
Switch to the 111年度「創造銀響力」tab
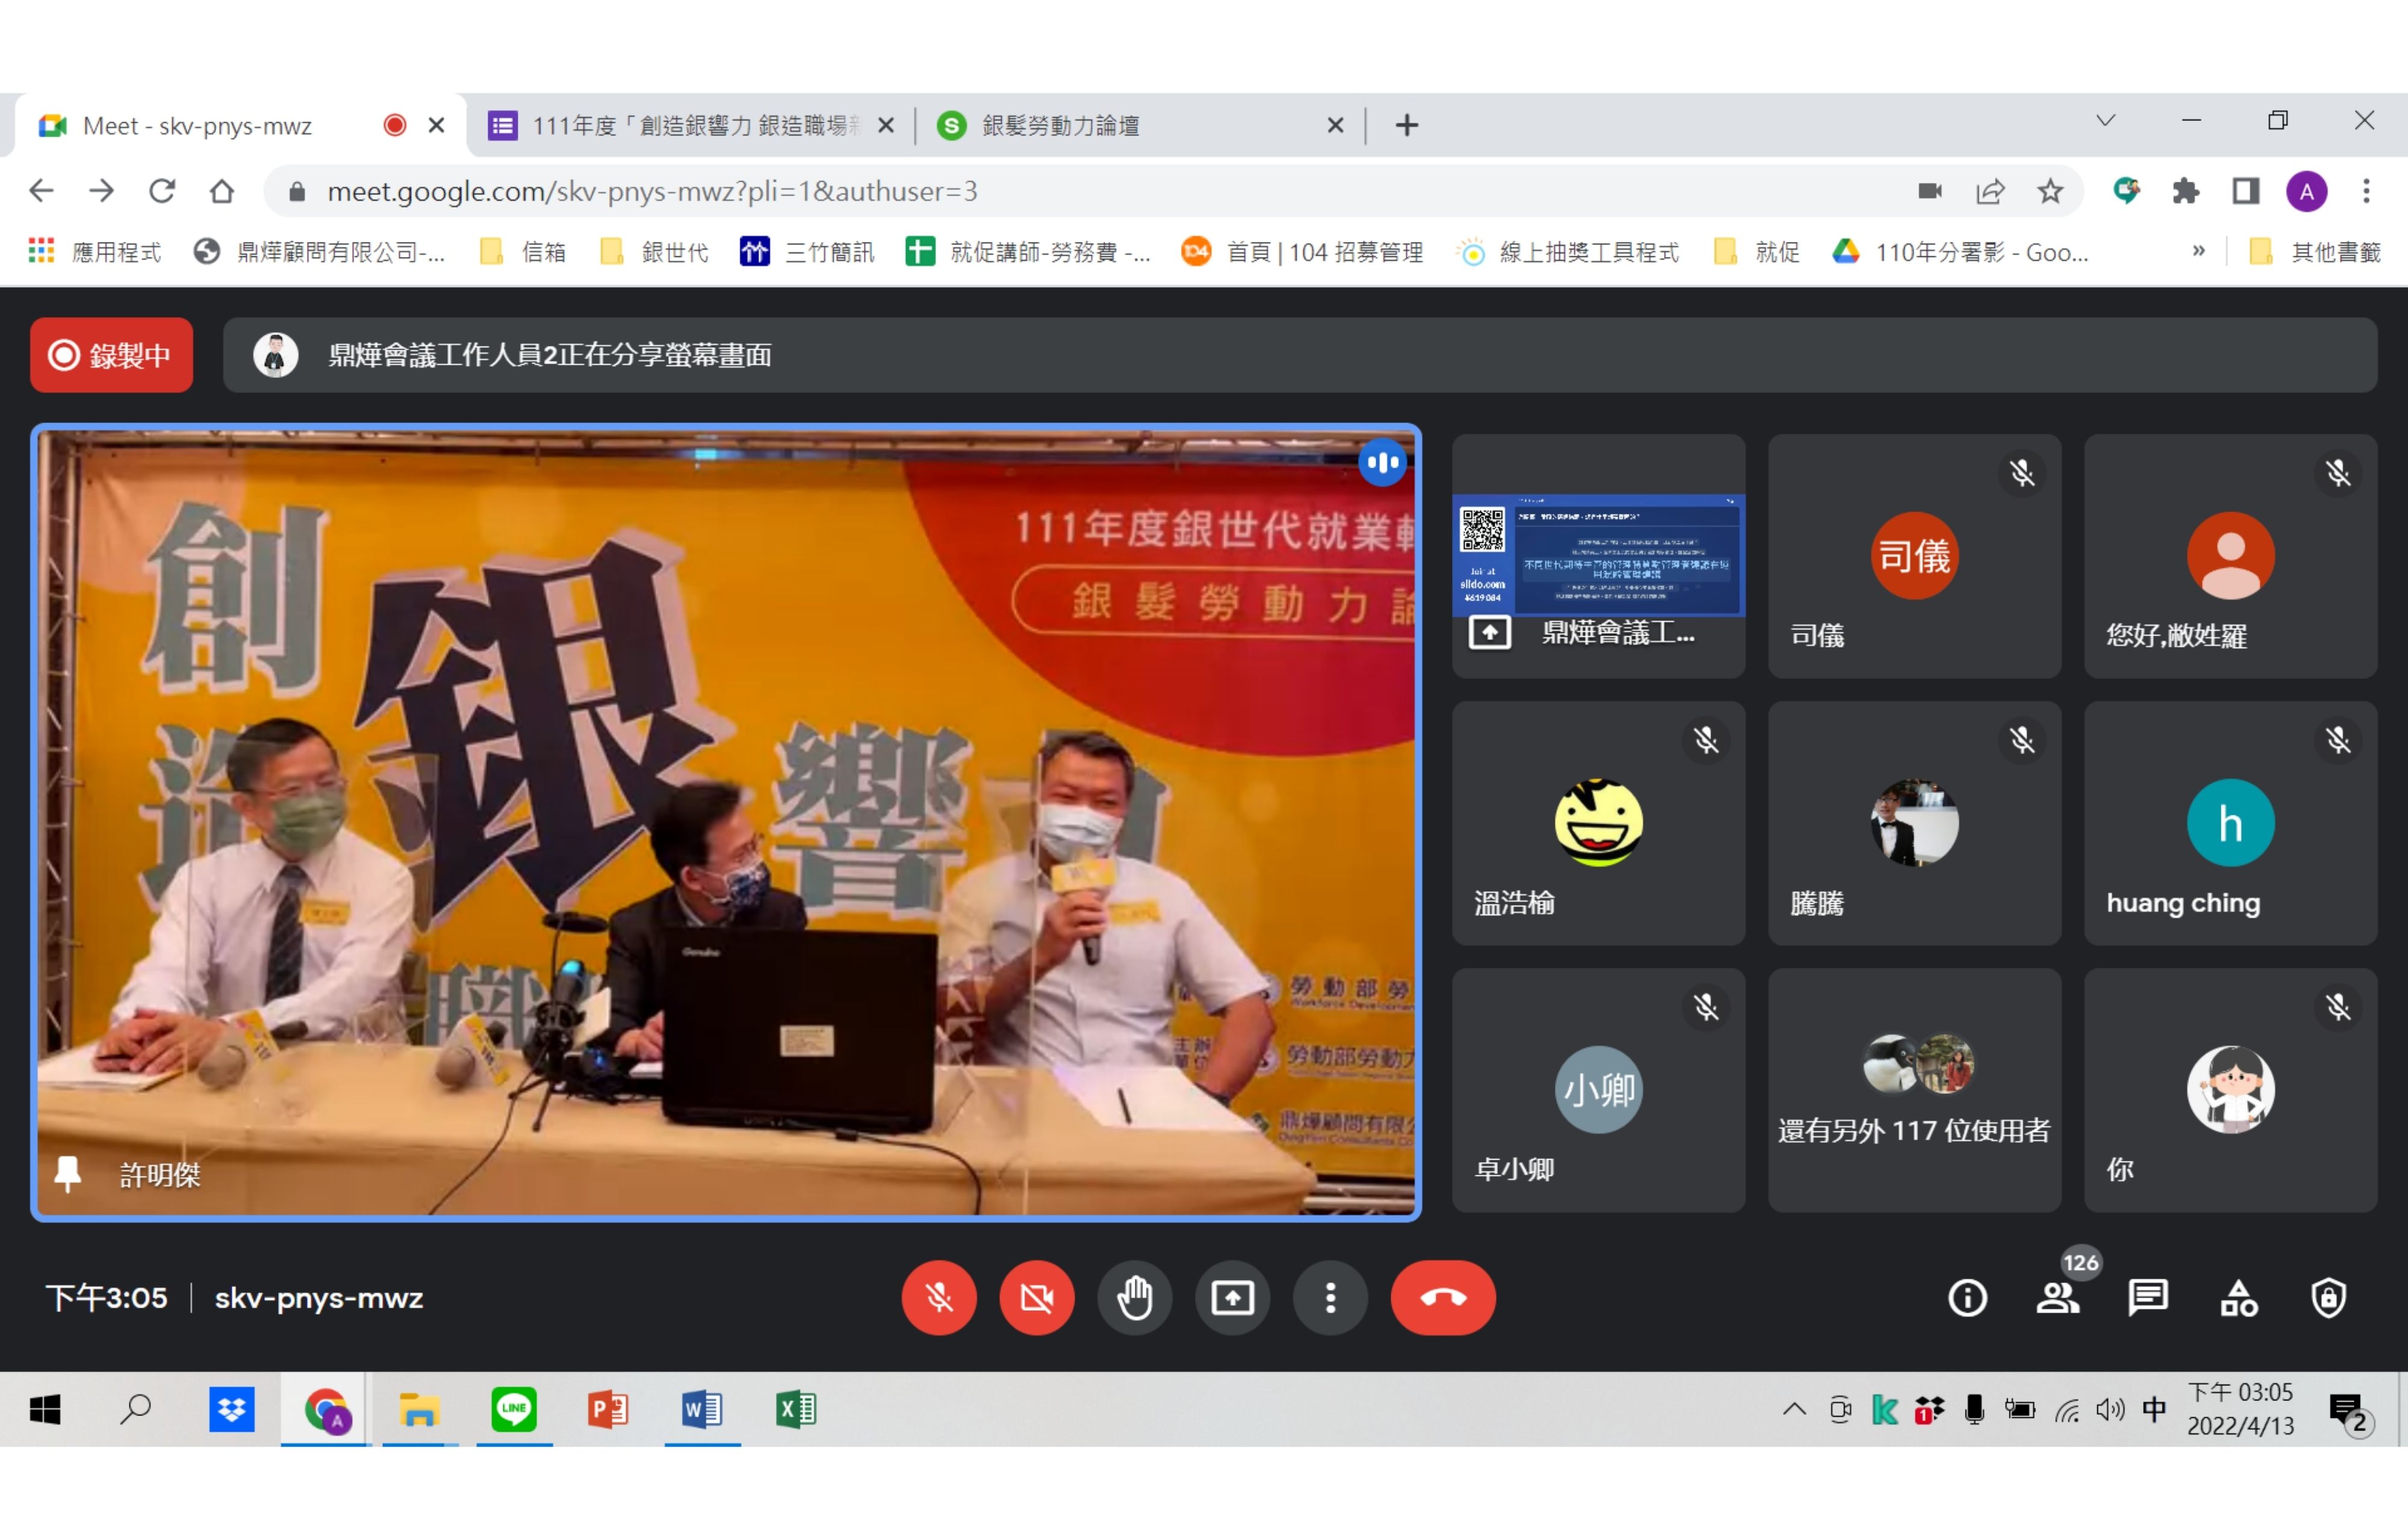[690, 125]
